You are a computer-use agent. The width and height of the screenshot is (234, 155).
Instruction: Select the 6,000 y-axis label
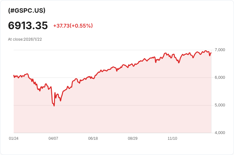pos(220,77)
